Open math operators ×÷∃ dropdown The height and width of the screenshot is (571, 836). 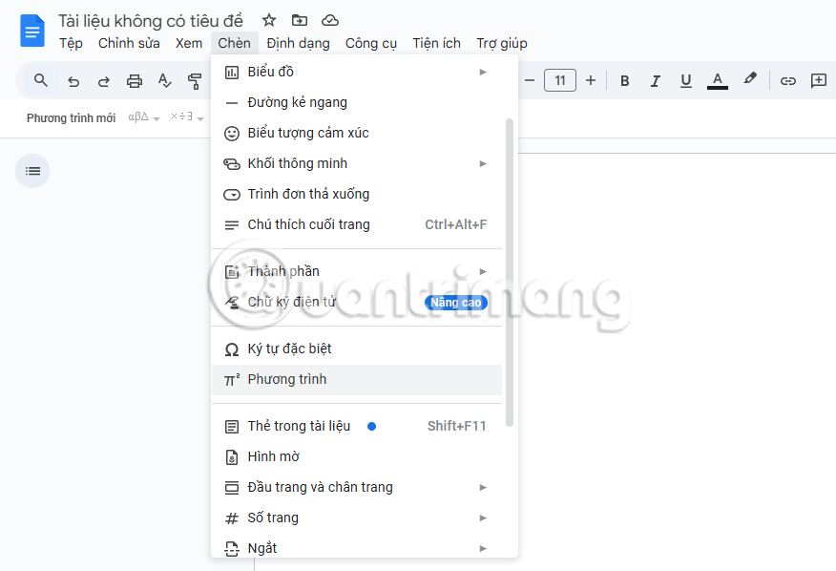(x=187, y=116)
